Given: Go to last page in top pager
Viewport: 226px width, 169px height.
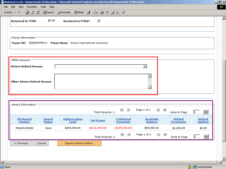Looking at the screenshot, I should [165, 110].
